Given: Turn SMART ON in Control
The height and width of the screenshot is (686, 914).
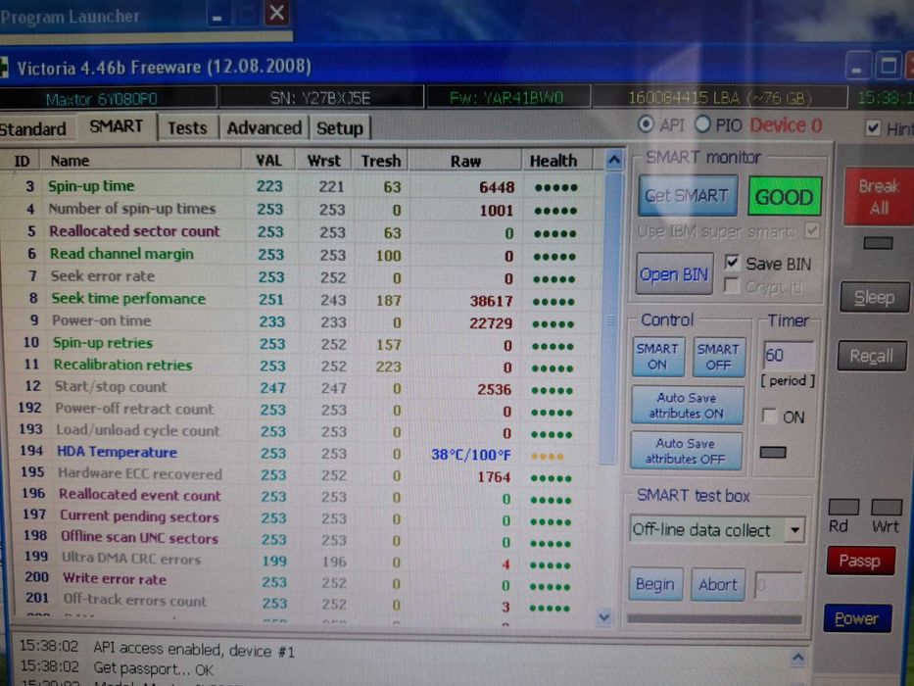Looking at the screenshot, I should point(657,357).
